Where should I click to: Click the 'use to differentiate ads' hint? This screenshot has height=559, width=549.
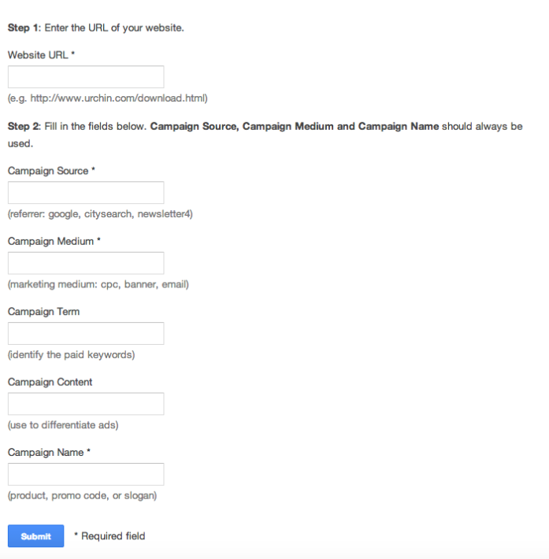63,425
